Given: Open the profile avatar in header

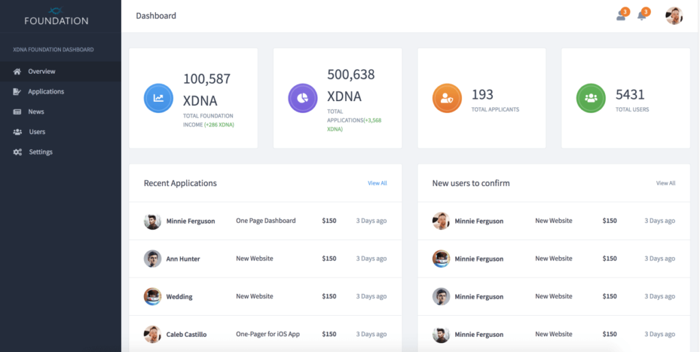Looking at the screenshot, I should [674, 16].
